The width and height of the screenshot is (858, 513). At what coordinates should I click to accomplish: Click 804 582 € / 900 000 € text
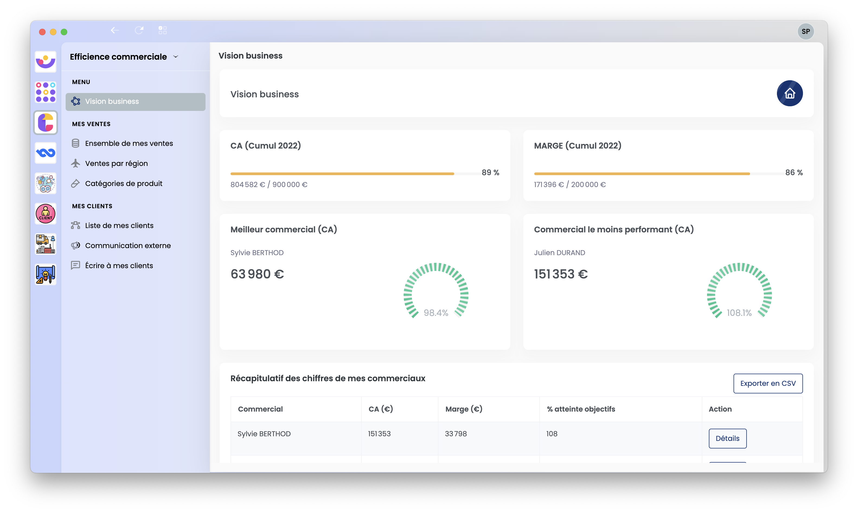point(269,185)
